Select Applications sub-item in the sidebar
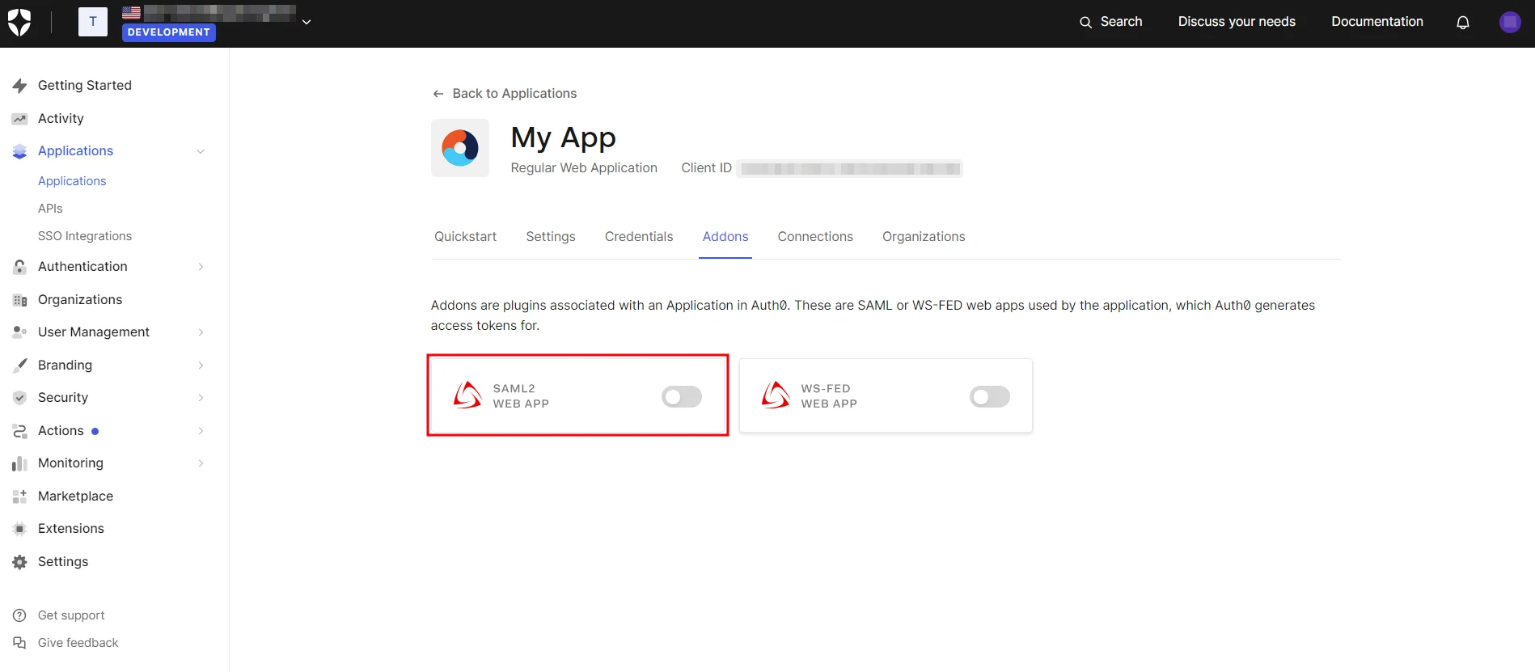1535x672 pixels. pyautogui.click(x=72, y=181)
